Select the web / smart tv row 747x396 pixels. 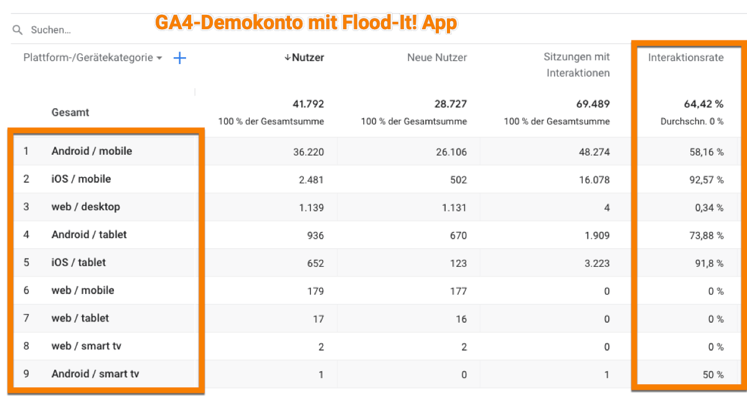86,346
